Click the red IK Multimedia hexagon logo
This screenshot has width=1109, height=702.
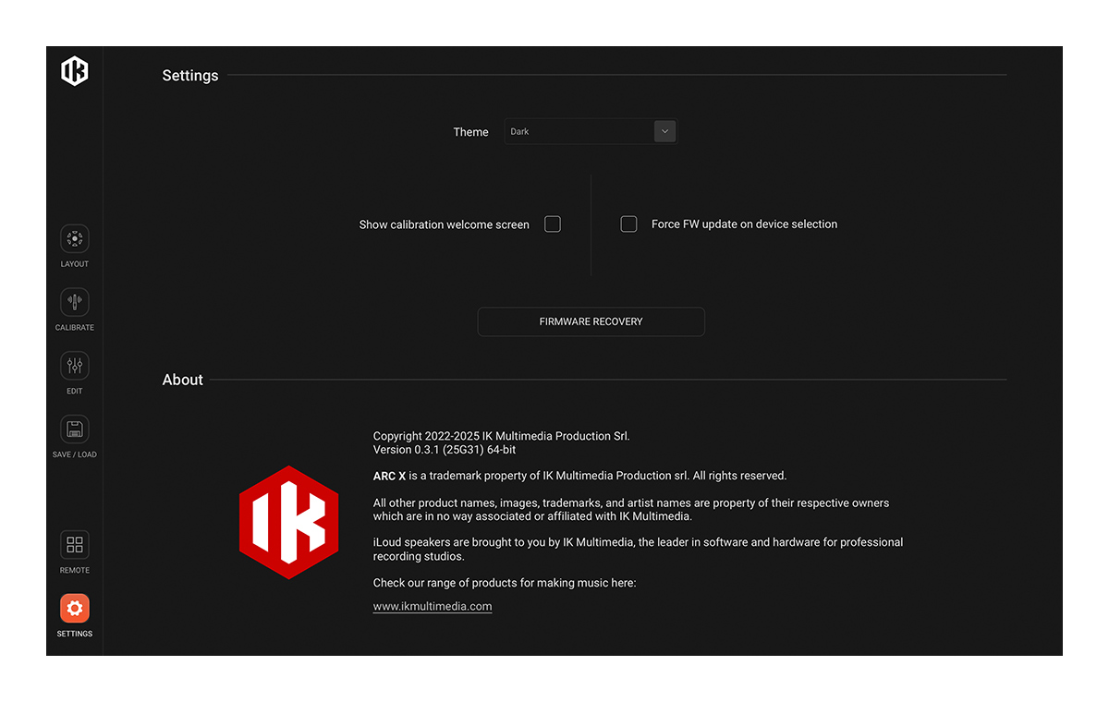coord(288,522)
